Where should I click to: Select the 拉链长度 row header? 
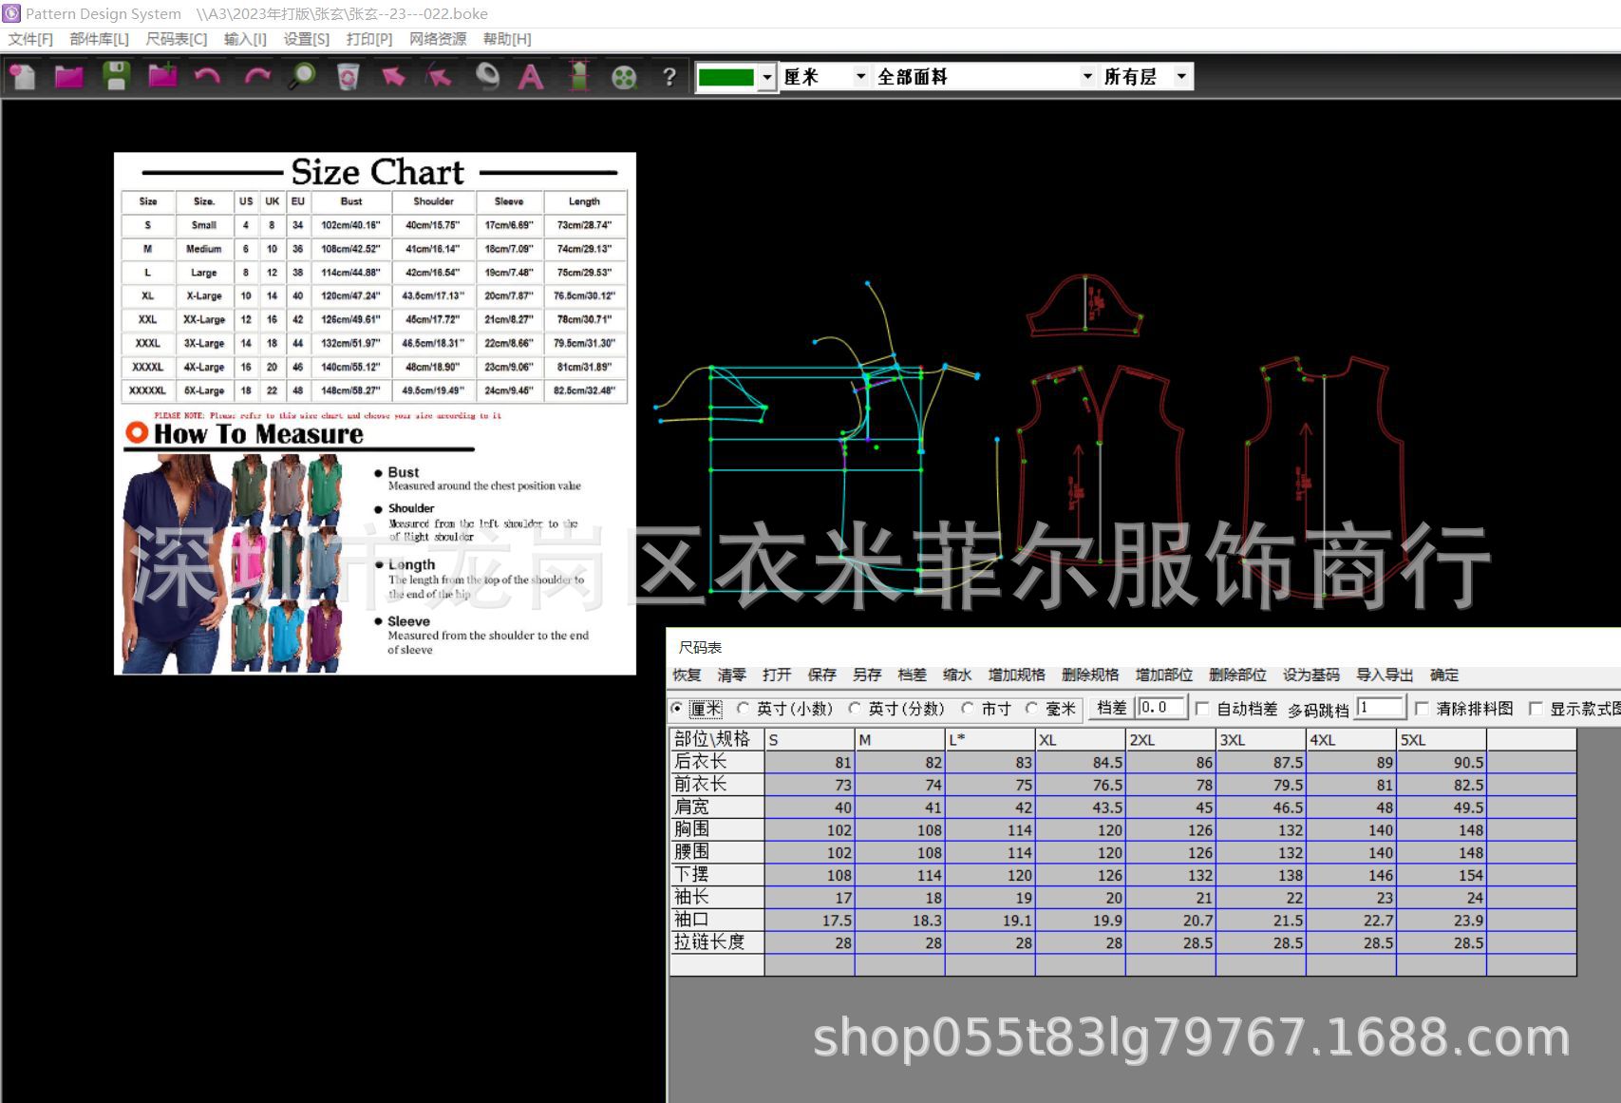point(717,942)
